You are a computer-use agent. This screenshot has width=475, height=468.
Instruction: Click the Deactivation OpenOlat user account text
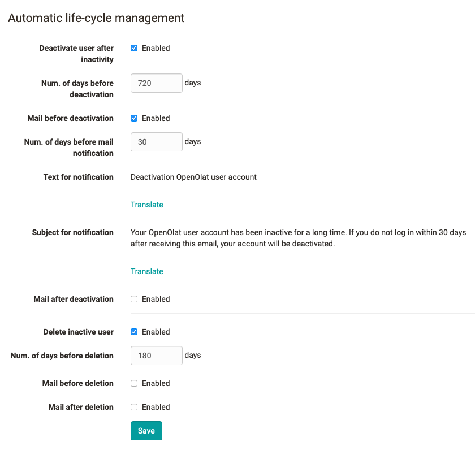coord(193,177)
